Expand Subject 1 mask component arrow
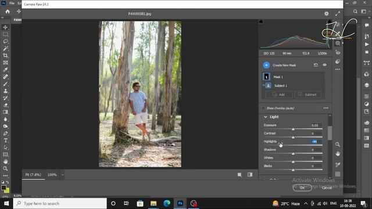The image size is (372, 209). (263, 85)
